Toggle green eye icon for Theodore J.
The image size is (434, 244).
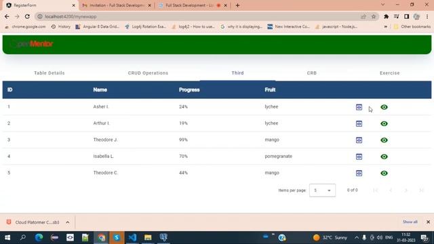384,140
